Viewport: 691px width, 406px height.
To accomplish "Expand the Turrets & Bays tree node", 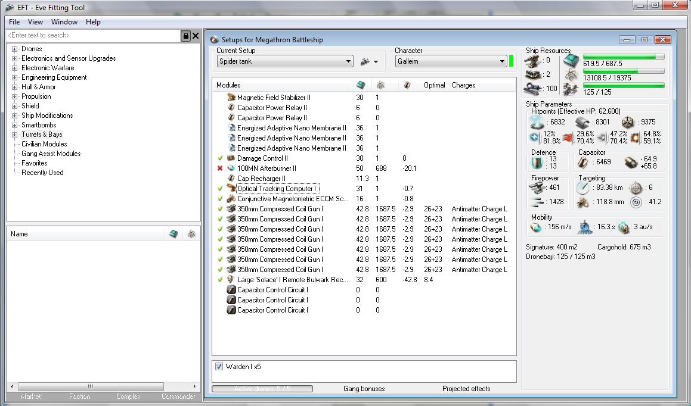I will coord(14,135).
